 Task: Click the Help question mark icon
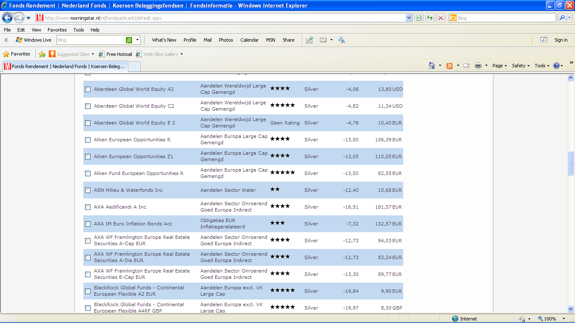click(x=556, y=66)
